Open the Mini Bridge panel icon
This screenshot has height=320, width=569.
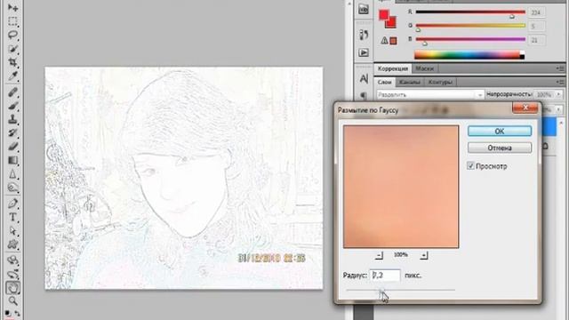point(364,10)
